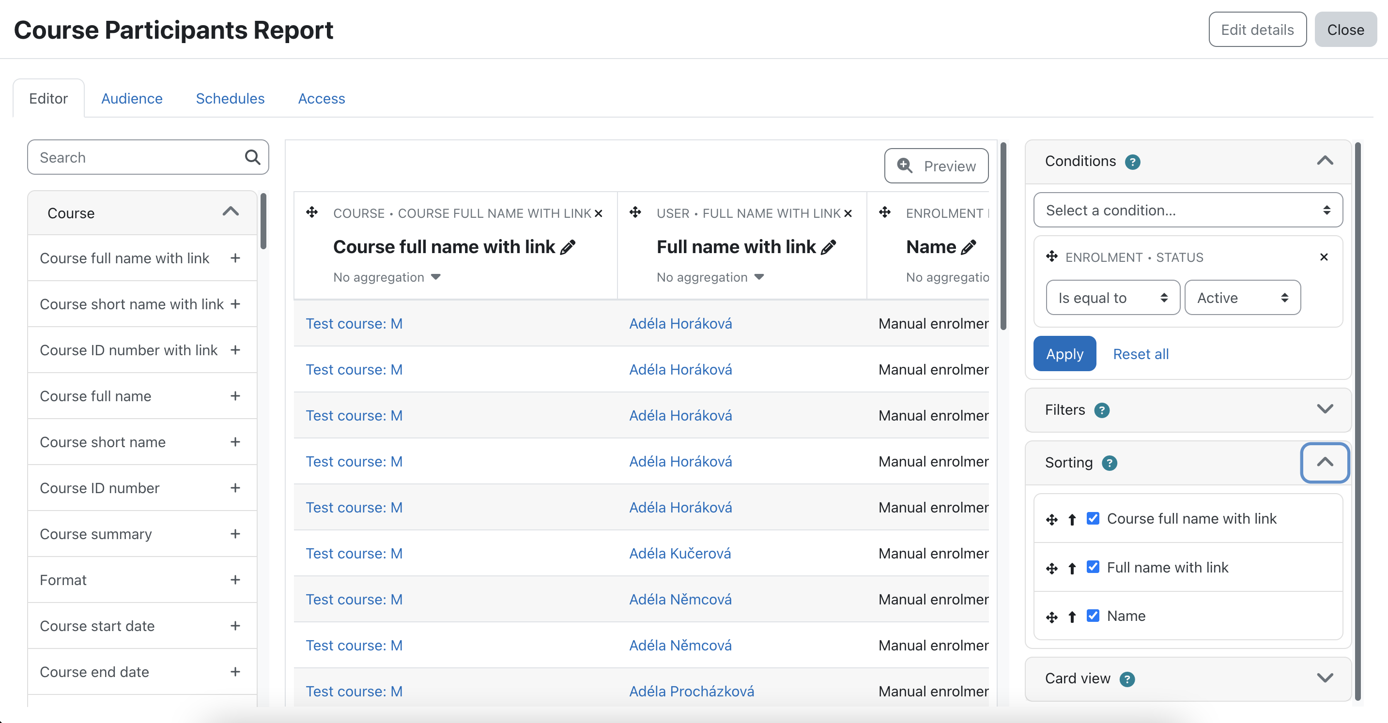Expand the Filters panel

(1325, 409)
